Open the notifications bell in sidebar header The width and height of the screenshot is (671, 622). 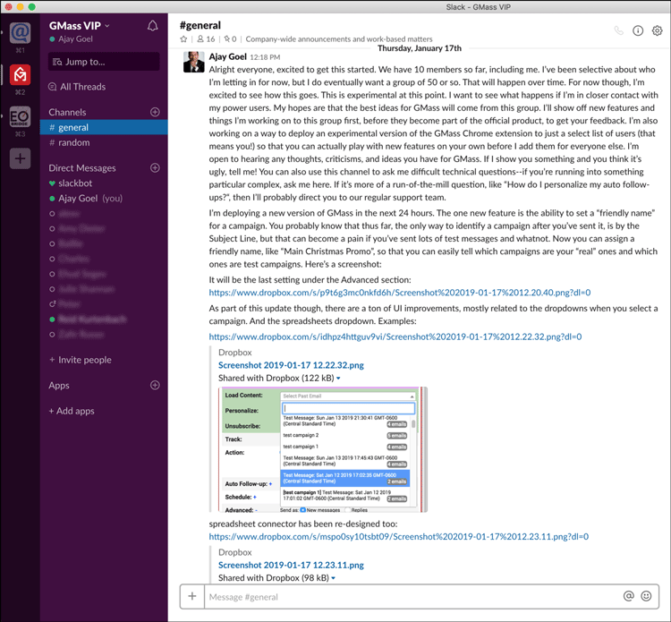pyautogui.click(x=153, y=26)
